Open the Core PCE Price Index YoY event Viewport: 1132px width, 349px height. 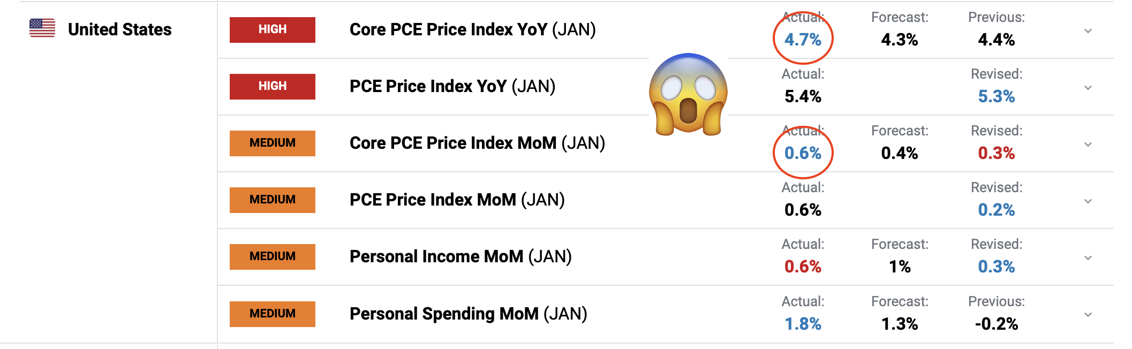coord(472,29)
